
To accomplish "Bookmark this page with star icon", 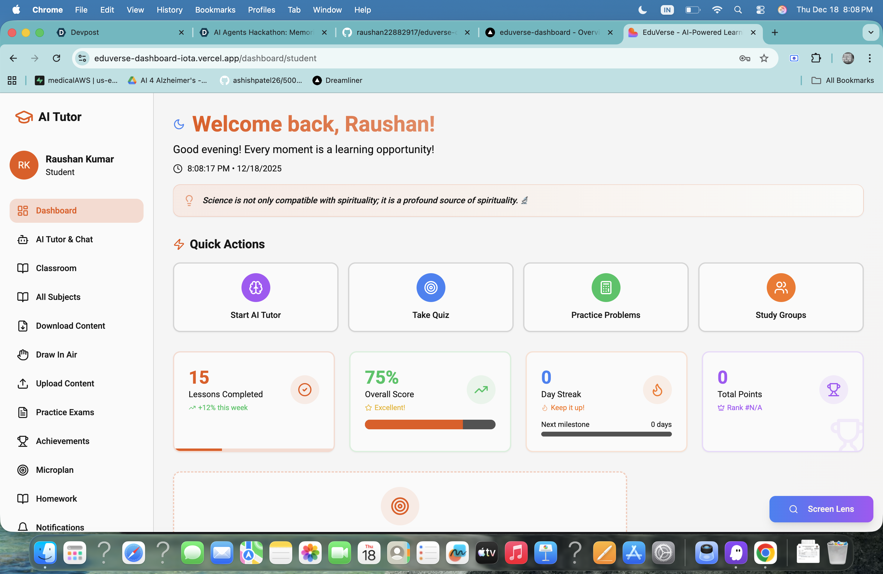I will (x=763, y=58).
